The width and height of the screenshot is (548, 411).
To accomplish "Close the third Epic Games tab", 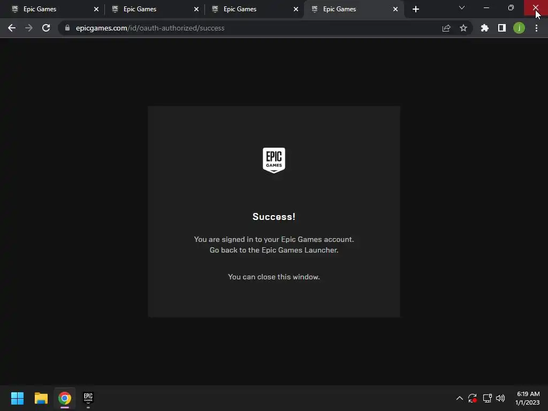I will tap(295, 9).
